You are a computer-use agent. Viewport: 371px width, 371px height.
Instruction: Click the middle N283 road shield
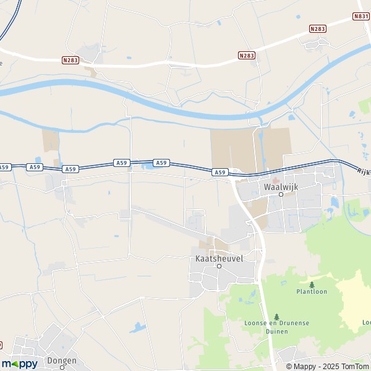pos(247,56)
